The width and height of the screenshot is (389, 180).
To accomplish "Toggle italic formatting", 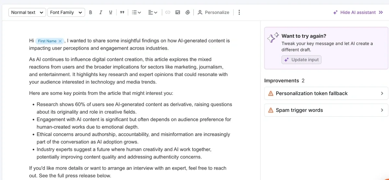I will (100, 12).
